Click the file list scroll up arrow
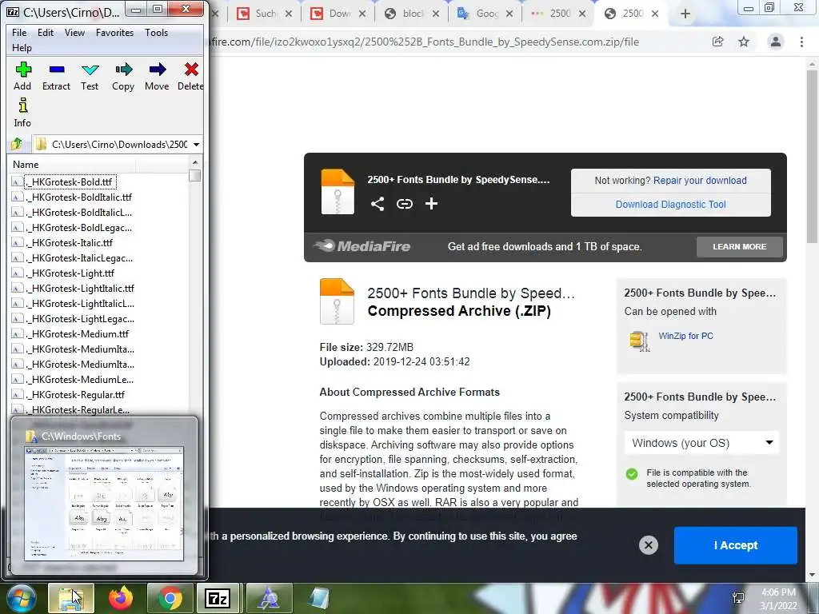 195,163
